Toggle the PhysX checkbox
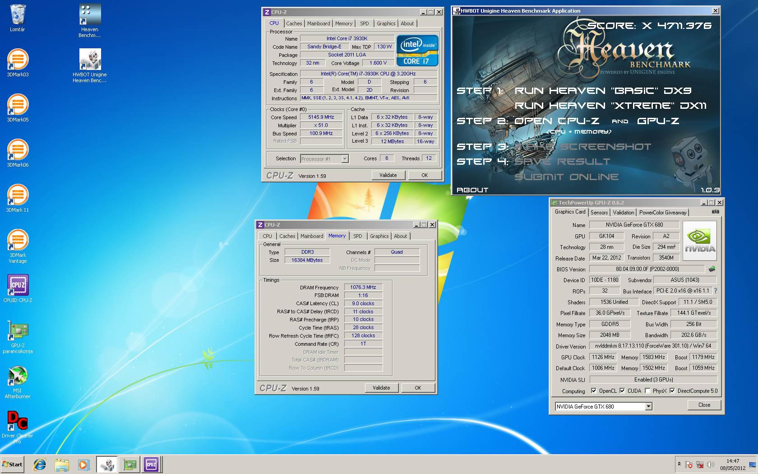758x474 pixels. click(647, 391)
